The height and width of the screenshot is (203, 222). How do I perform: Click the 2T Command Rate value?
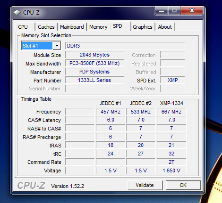coord(171,162)
